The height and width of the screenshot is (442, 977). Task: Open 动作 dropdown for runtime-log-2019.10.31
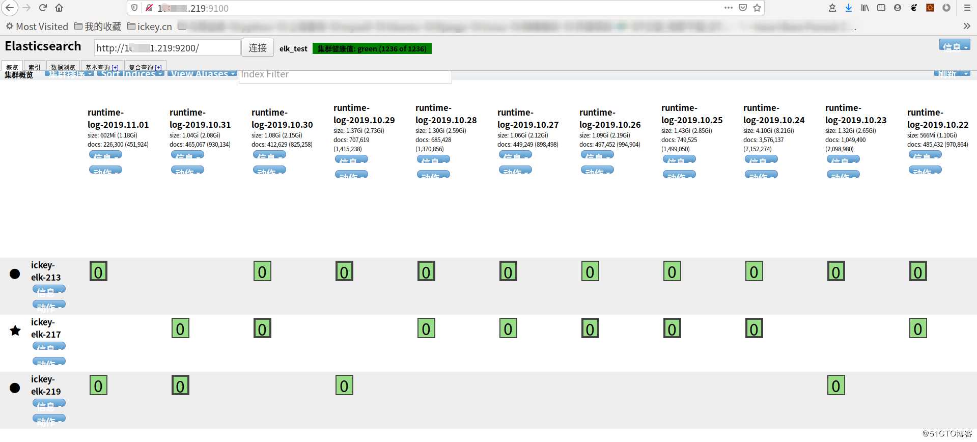pyautogui.click(x=187, y=170)
